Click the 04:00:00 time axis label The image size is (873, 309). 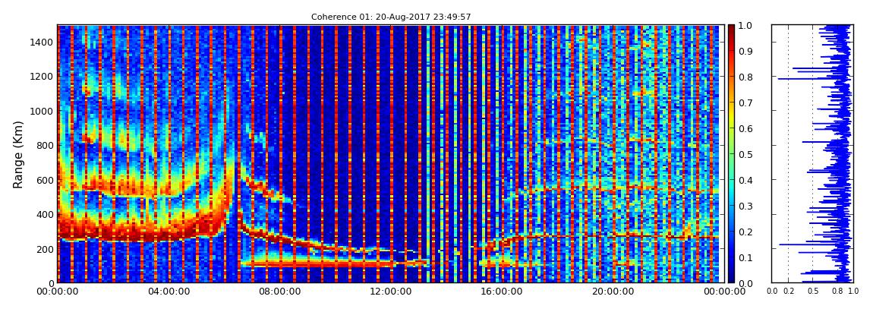168,292
